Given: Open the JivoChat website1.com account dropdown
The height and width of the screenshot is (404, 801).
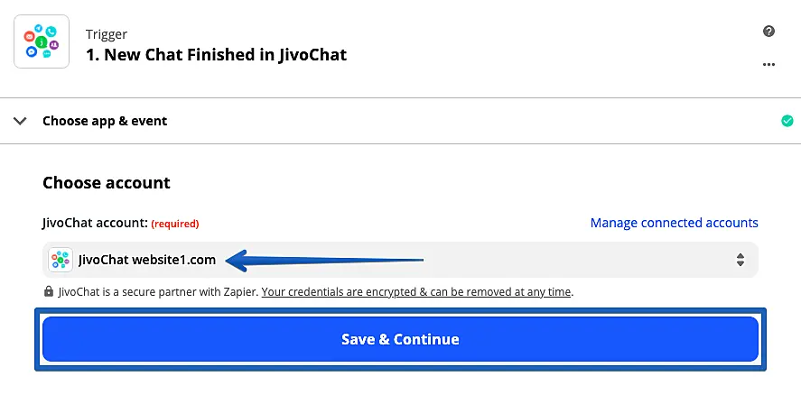Looking at the screenshot, I should pyautogui.click(x=400, y=260).
